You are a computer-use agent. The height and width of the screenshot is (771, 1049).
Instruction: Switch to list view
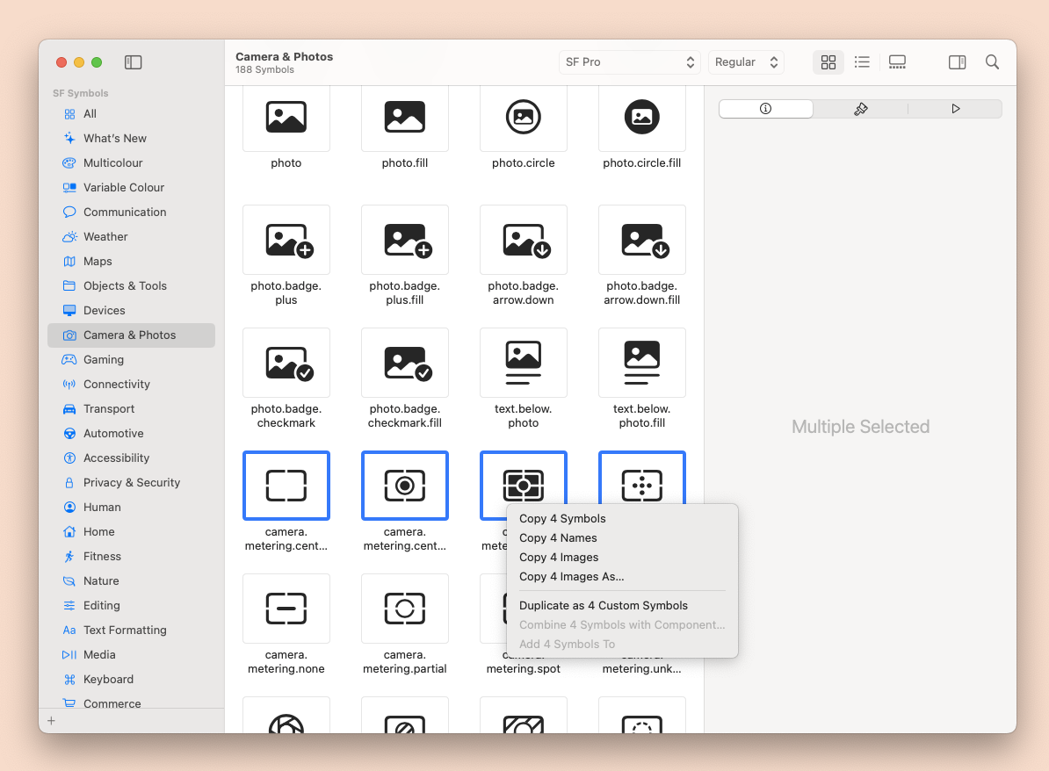[x=862, y=62]
